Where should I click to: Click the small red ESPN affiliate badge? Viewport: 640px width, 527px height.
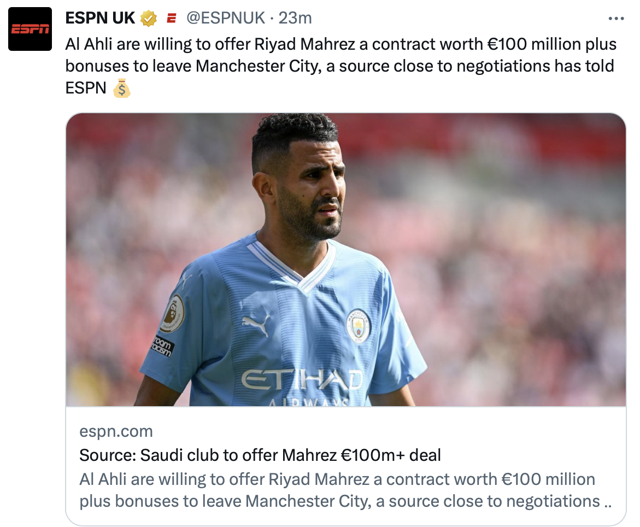click(x=172, y=19)
